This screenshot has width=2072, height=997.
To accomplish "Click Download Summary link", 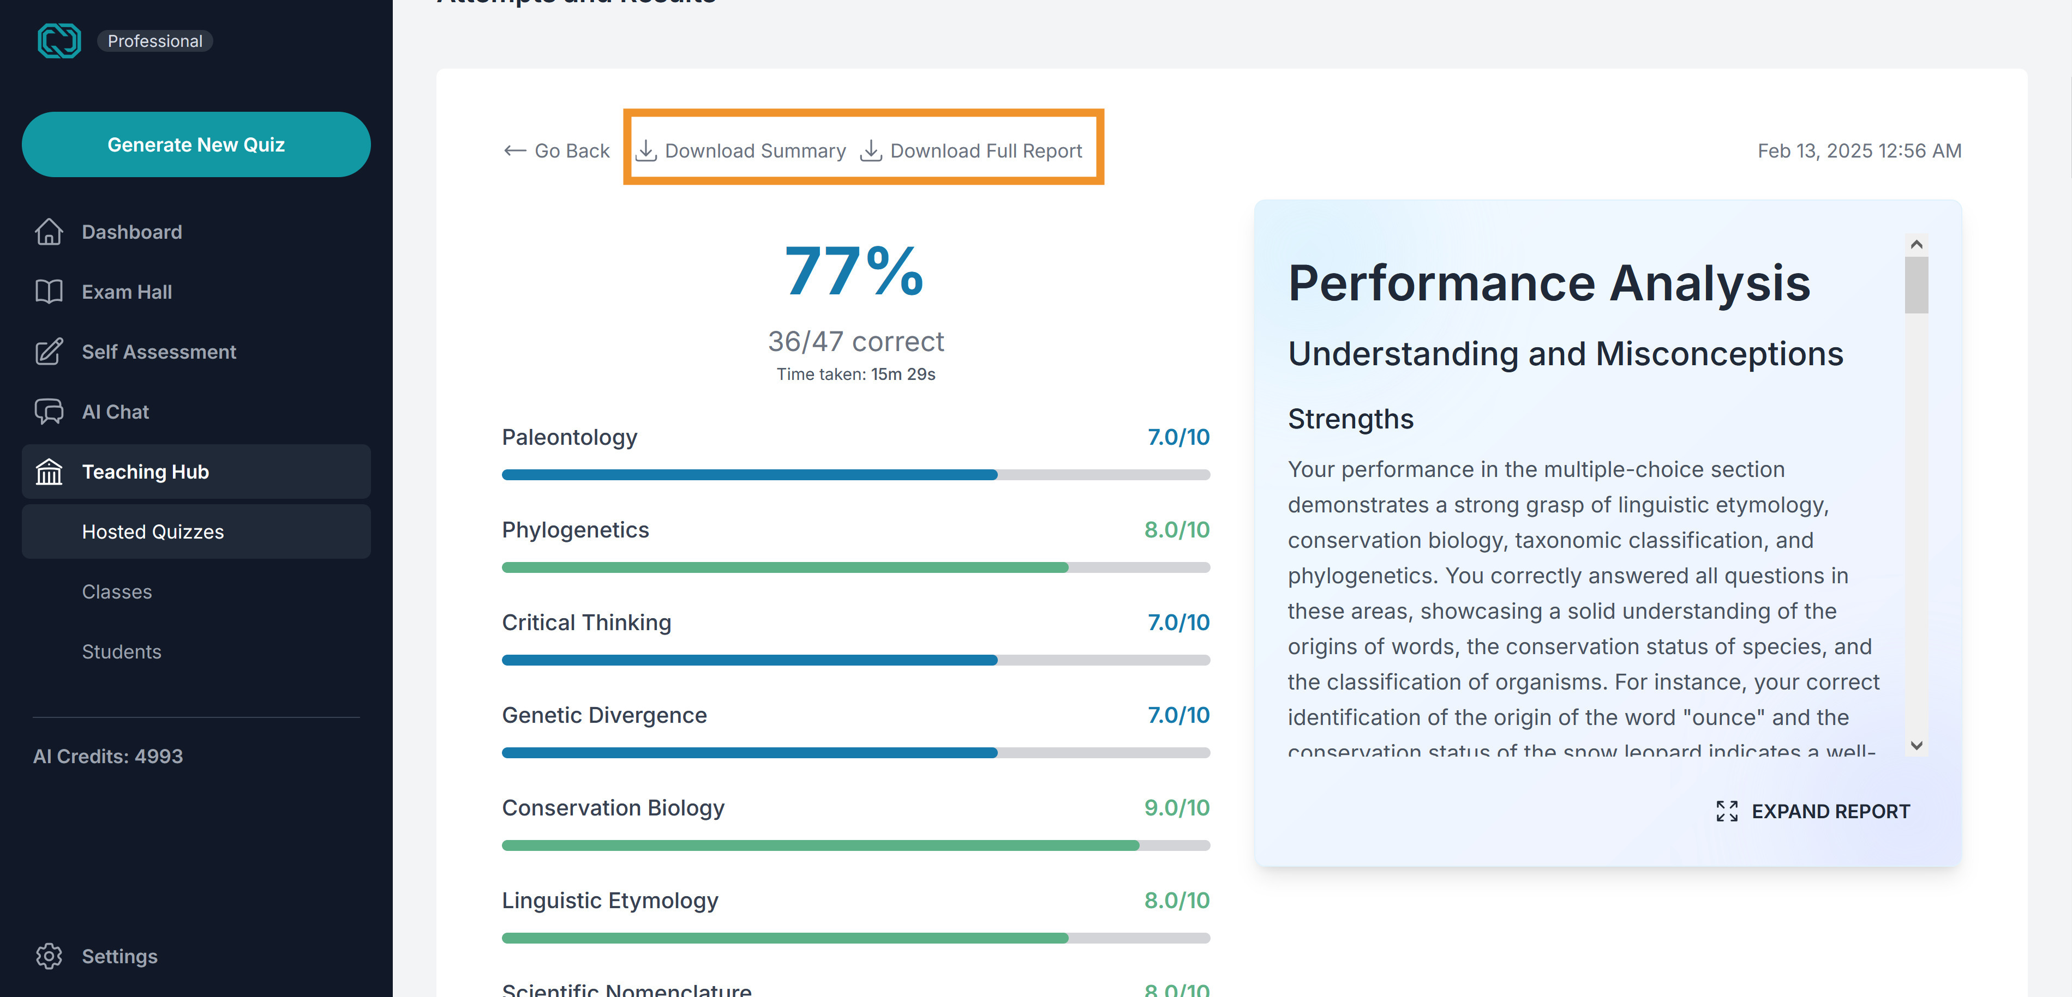I will (x=740, y=151).
